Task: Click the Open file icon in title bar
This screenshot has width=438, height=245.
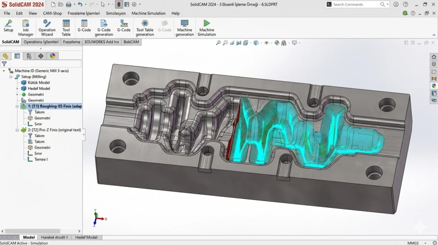Action: (x=61, y=4)
